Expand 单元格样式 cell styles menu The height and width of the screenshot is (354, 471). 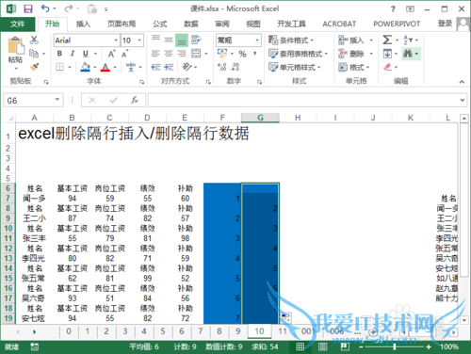point(295,67)
